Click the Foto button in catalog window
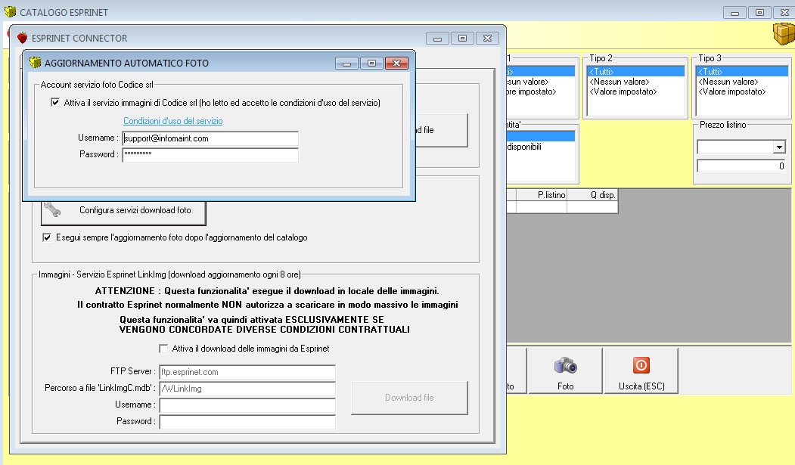 [x=565, y=370]
